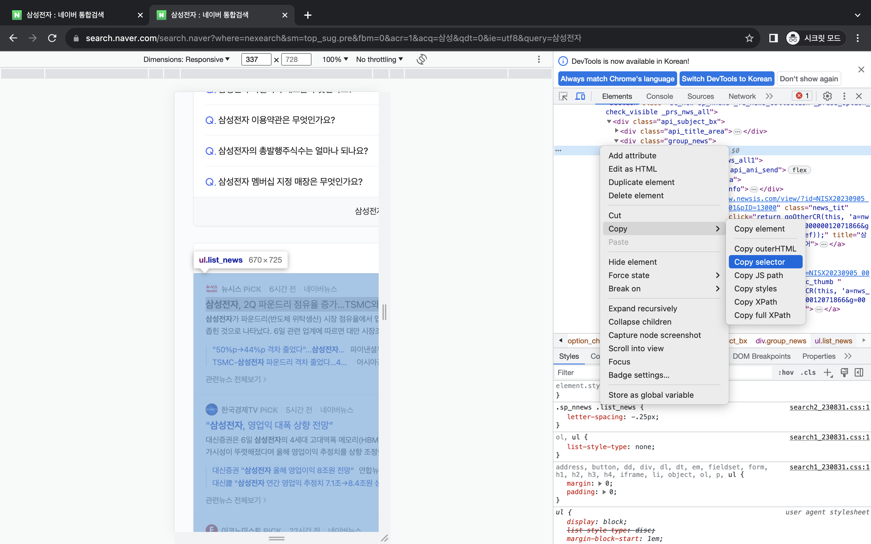Show more Styles pane tabs chevron

coord(848,356)
